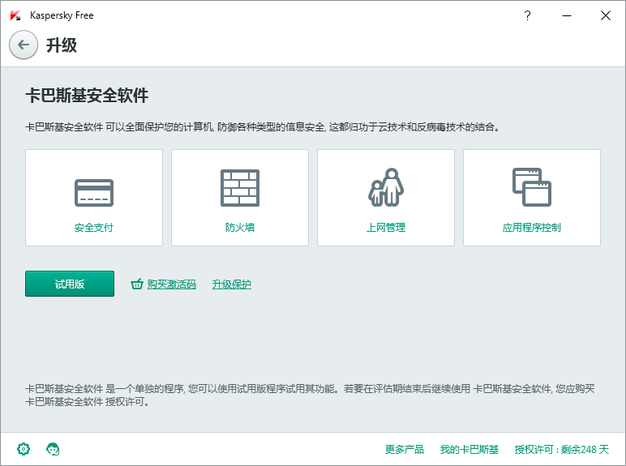626x466 pixels.
Task: Minimize the Kaspersky Free window
Action: tap(566, 15)
